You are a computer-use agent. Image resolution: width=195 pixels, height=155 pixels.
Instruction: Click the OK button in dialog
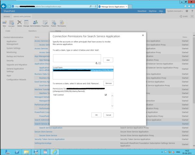(x=97, y=115)
